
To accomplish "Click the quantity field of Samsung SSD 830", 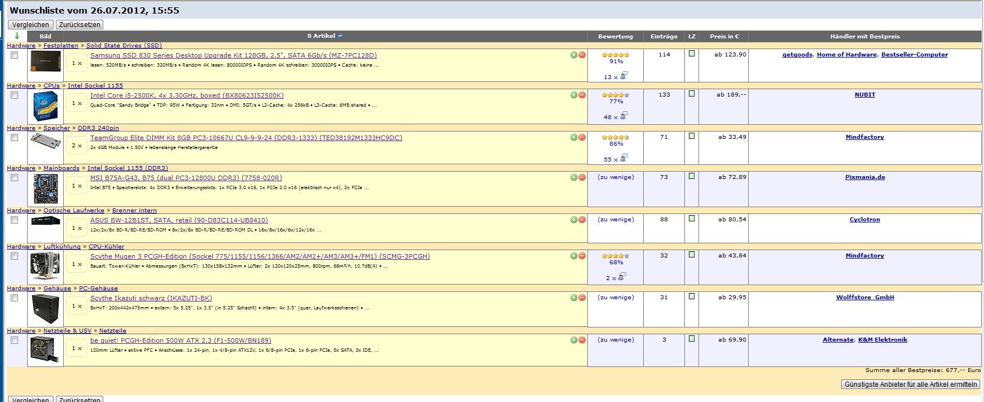I will (77, 63).
